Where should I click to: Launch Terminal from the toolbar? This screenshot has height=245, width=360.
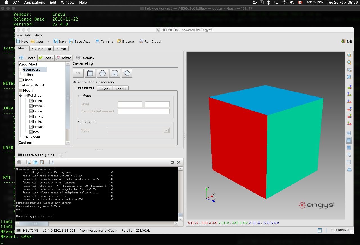105,41
